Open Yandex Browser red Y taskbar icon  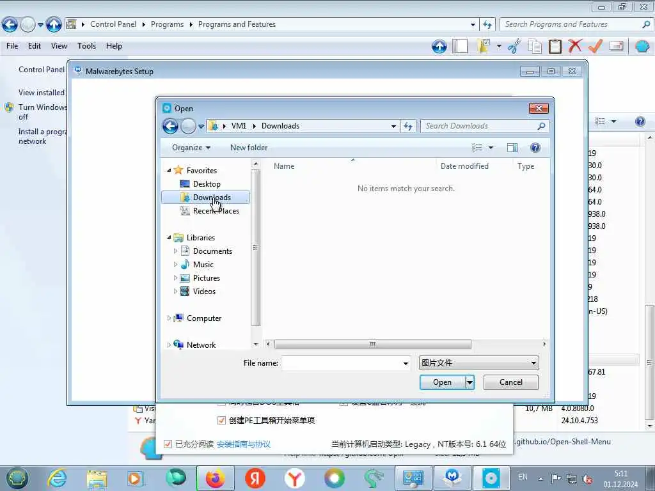click(x=294, y=478)
